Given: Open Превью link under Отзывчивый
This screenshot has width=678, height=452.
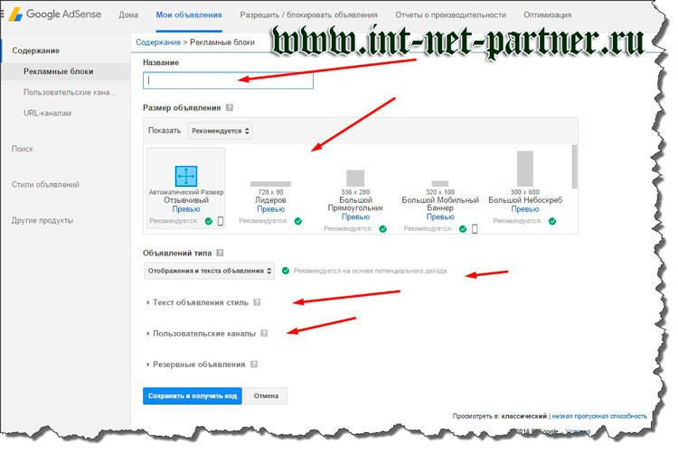Looking at the screenshot, I should pos(186,209).
